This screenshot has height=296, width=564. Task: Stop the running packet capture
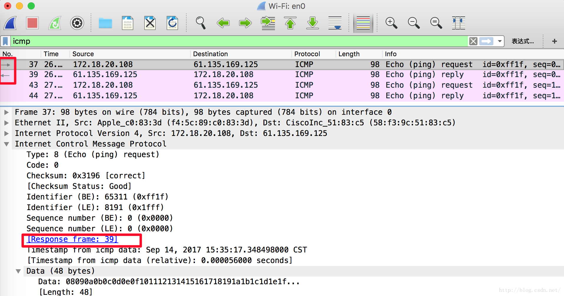[x=32, y=23]
